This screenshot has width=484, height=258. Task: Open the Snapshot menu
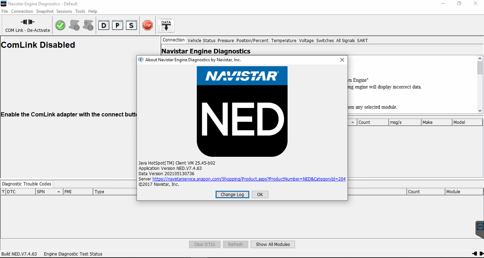pos(45,11)
